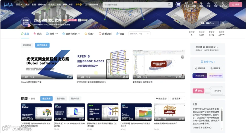The width and height of the screenshot is (246, 133).
Task: Sort videos by 最多收藏
Action: [75, 99]
